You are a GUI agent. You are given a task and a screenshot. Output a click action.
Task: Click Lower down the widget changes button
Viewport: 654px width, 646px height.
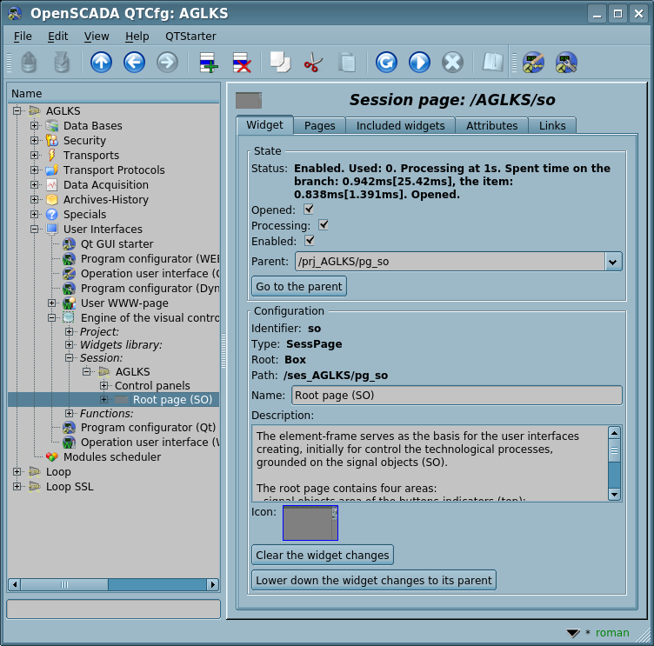tap(374, 580)
